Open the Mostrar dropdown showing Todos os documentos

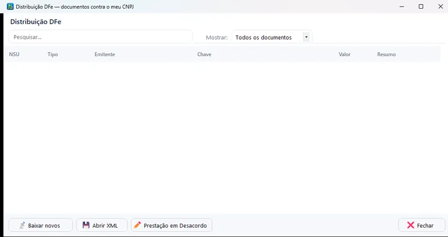[272, 37]
